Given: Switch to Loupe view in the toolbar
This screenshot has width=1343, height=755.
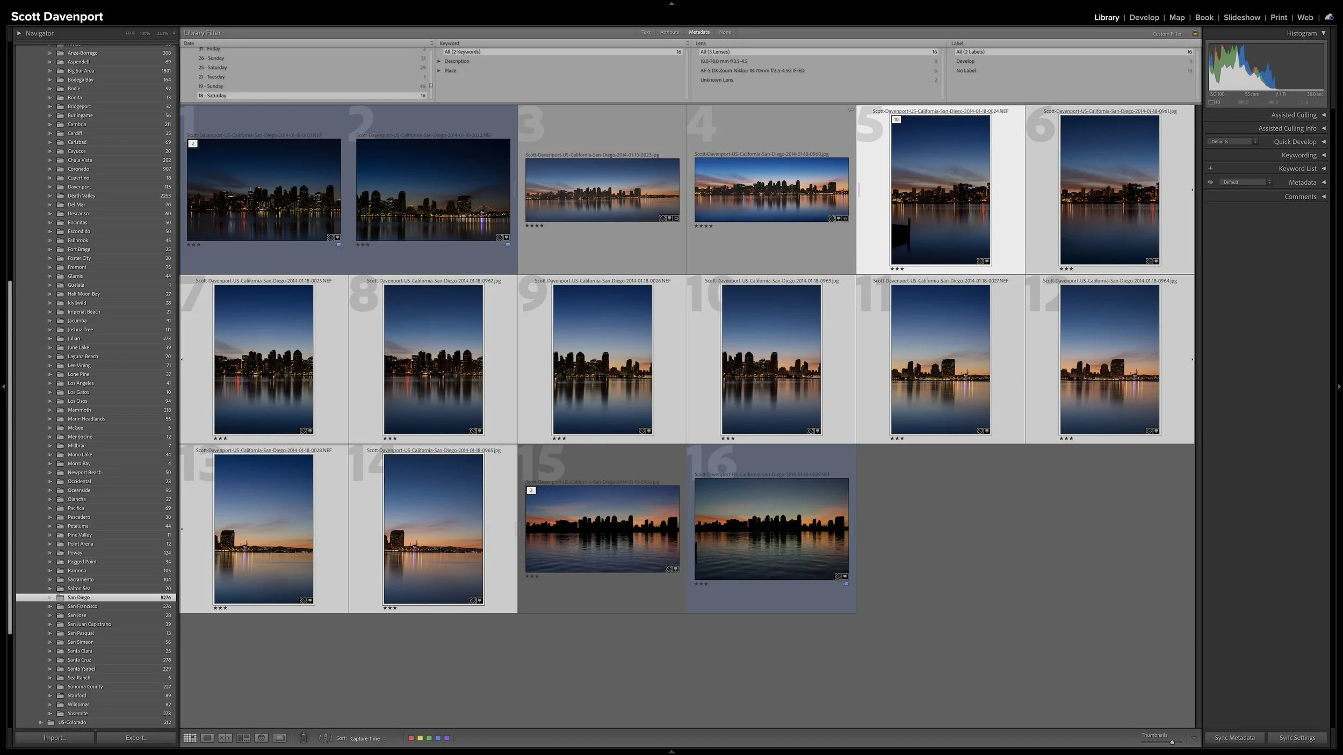Looking at the screenshot, I should tap(207, 738).
